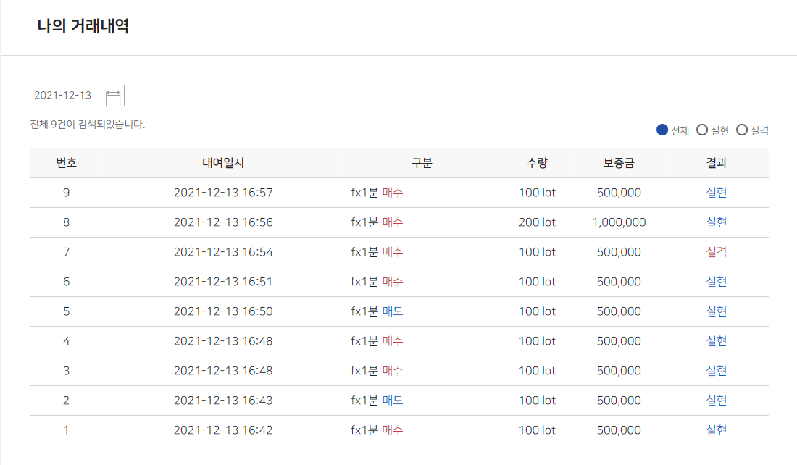Click fx1분 매수 in row 7
The width and height of the screenshot is (797, 465).
tap(377, 252)
